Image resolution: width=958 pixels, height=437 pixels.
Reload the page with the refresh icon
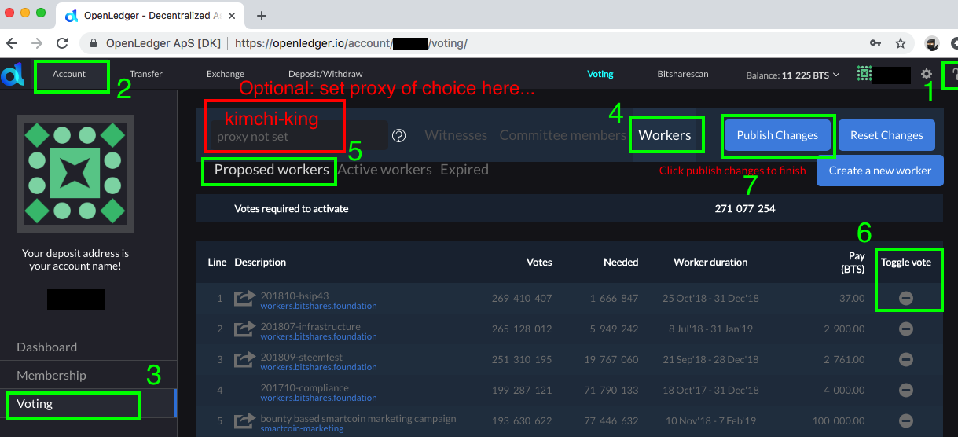(62, 43)
